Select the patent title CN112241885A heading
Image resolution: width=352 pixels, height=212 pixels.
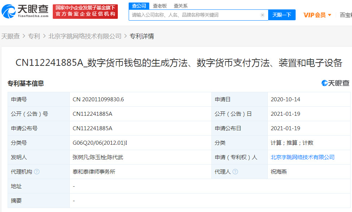point(179,63)
